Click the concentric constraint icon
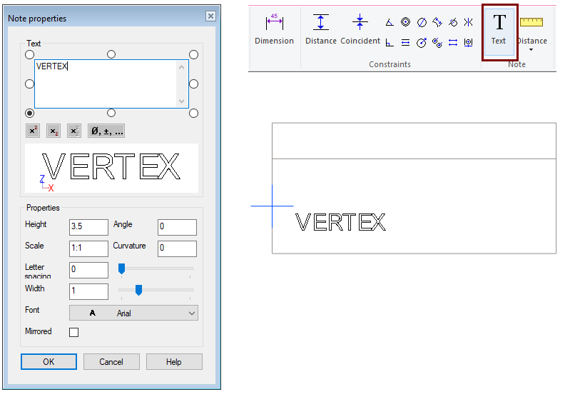 click(x=405, y=22)
